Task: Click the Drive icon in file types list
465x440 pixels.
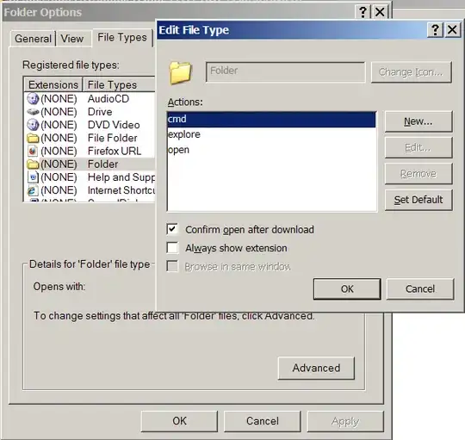Action: coord(33,112)
